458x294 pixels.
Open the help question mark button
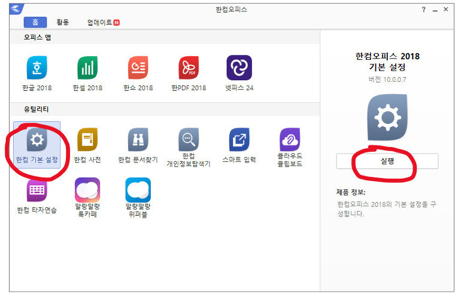click(423, 10)
